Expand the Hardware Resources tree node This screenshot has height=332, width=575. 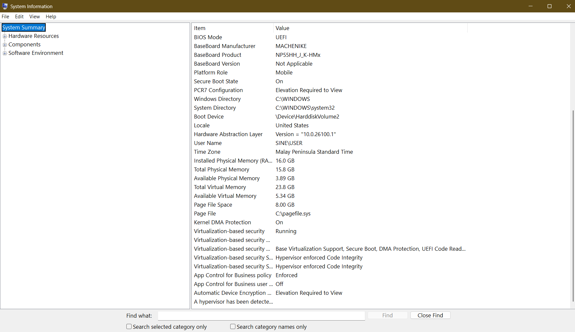tap(5, 36)
